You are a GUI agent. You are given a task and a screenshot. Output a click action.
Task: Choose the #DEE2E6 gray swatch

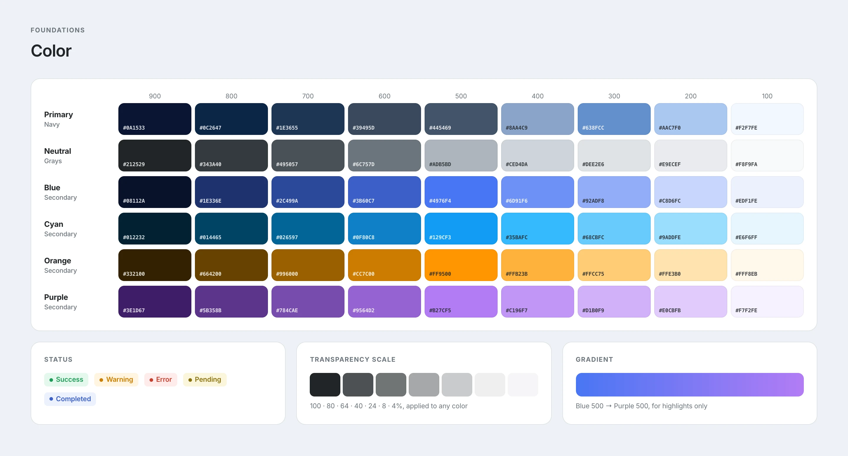pyautogui.click(x=614, y=156)
